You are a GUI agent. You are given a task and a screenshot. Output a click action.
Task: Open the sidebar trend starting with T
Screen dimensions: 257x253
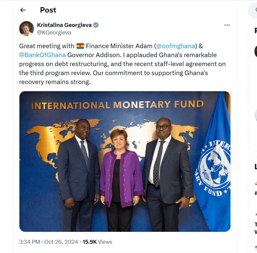(x=256, y=224)
